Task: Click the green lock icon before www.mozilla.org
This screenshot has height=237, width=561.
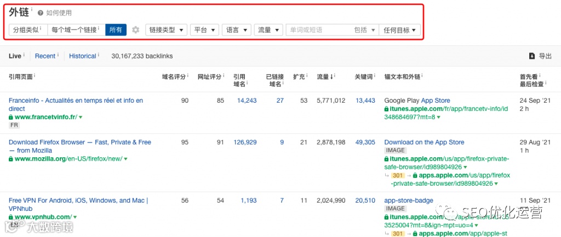Action: pos(11,158)
